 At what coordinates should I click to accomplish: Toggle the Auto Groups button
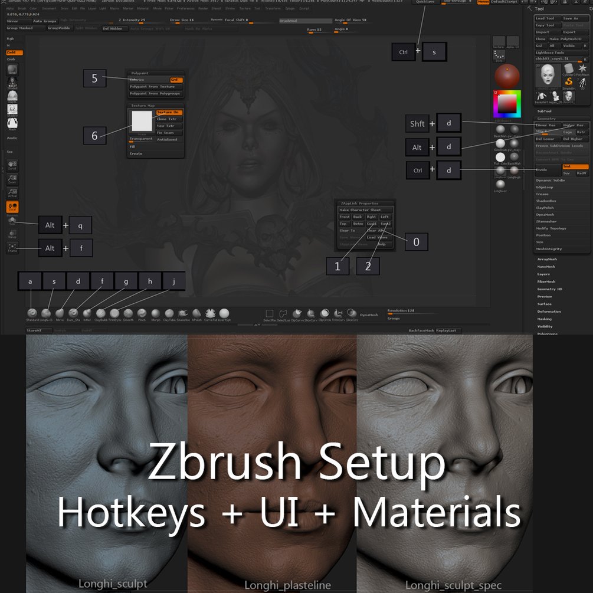pyautogui.click(x=45, y=21)
